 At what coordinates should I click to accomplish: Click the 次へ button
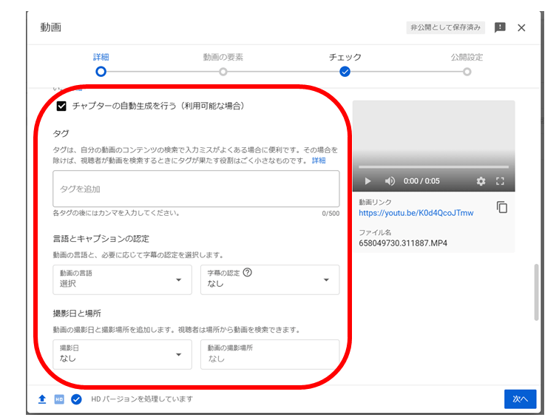[520, 399]
